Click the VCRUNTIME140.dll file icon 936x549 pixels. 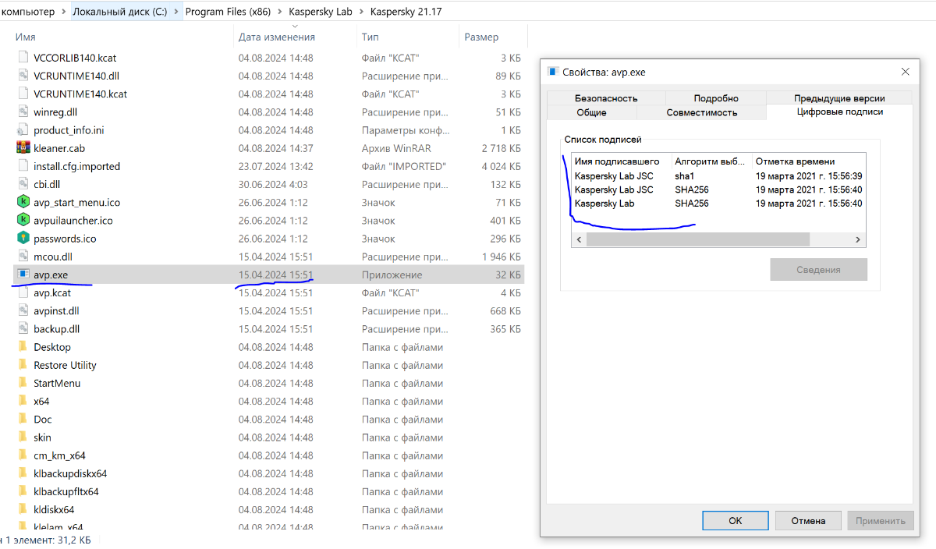pos(23,76)
